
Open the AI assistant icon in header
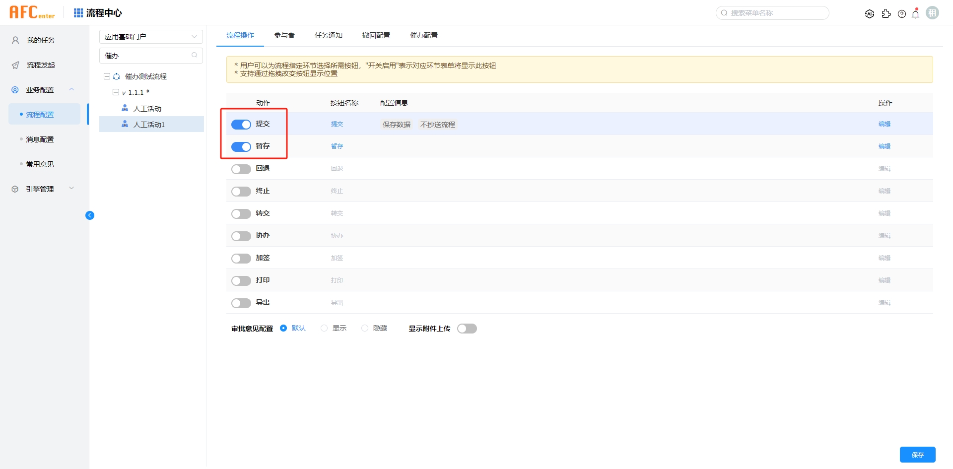[869, 14]
